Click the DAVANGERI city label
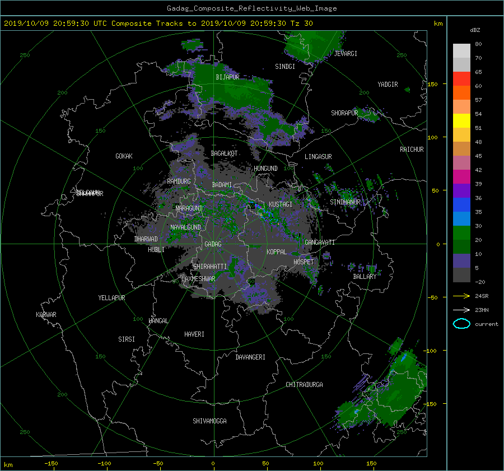The image size is (504, 471). point(250,357)
